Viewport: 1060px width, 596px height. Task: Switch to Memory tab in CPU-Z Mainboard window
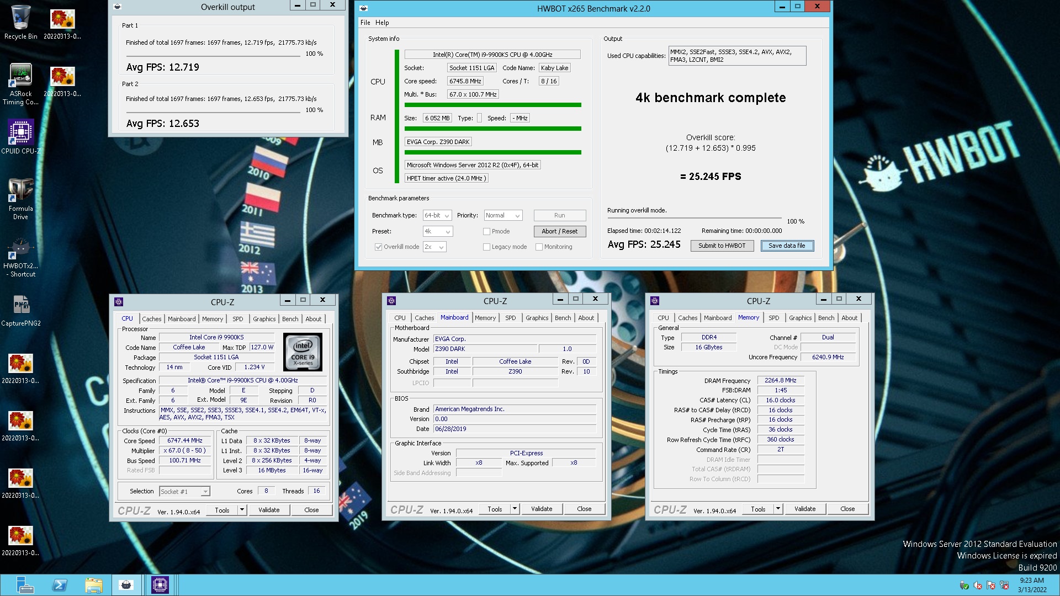[x=485, y=318]
